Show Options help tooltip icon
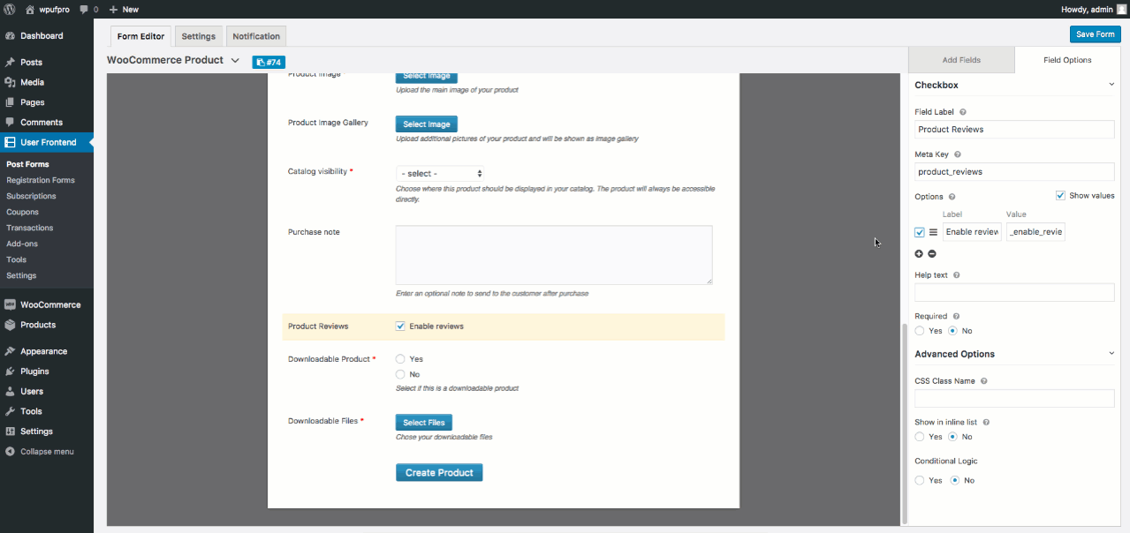Image resolution: width=1130 pixels, height=533 pixels. (952, 197)
